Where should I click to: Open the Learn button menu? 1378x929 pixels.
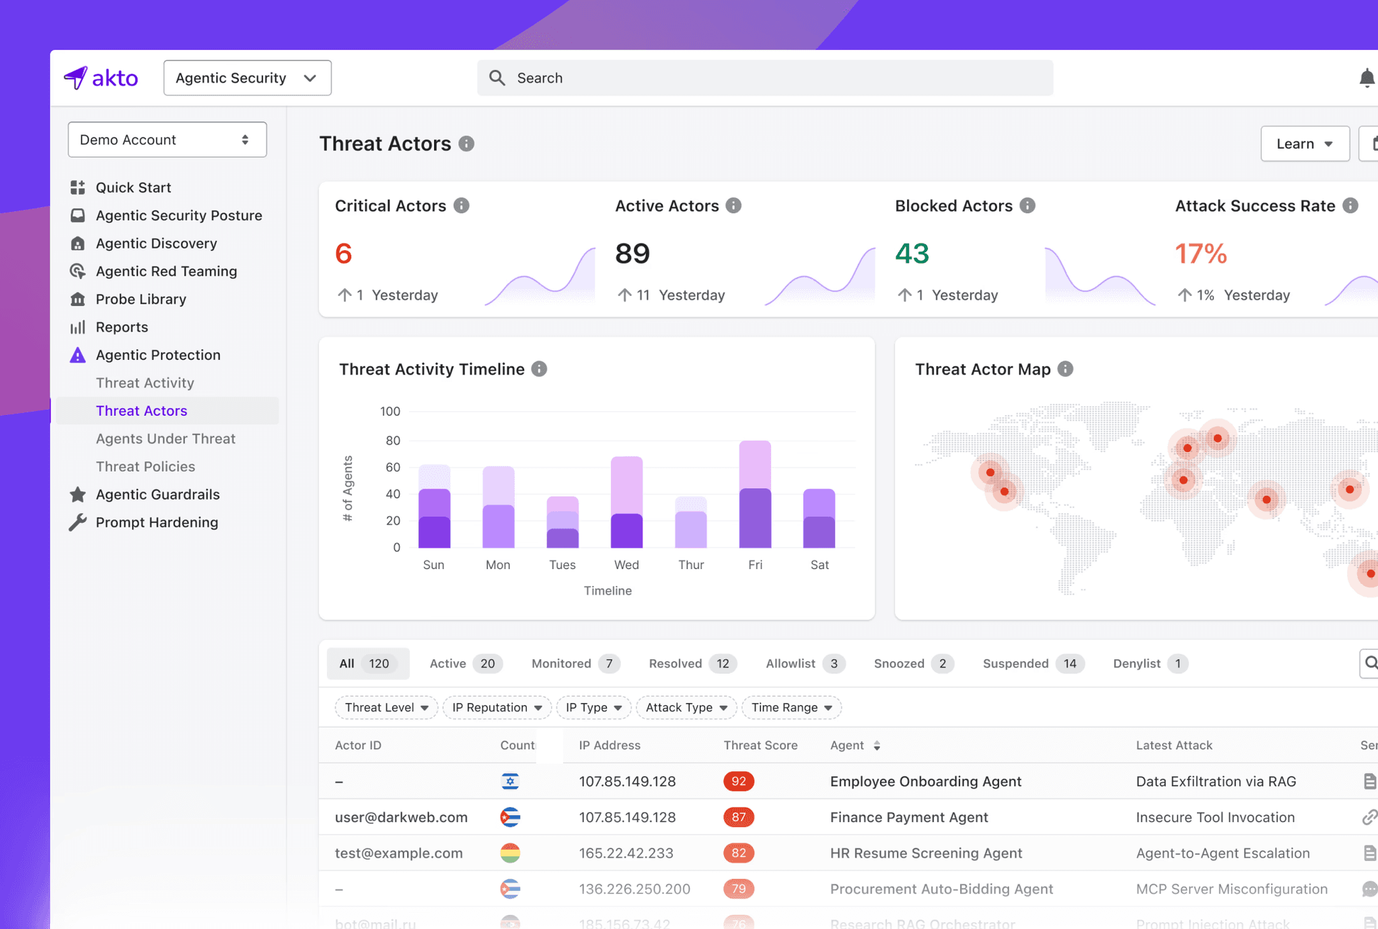[x=1304, y=144]
